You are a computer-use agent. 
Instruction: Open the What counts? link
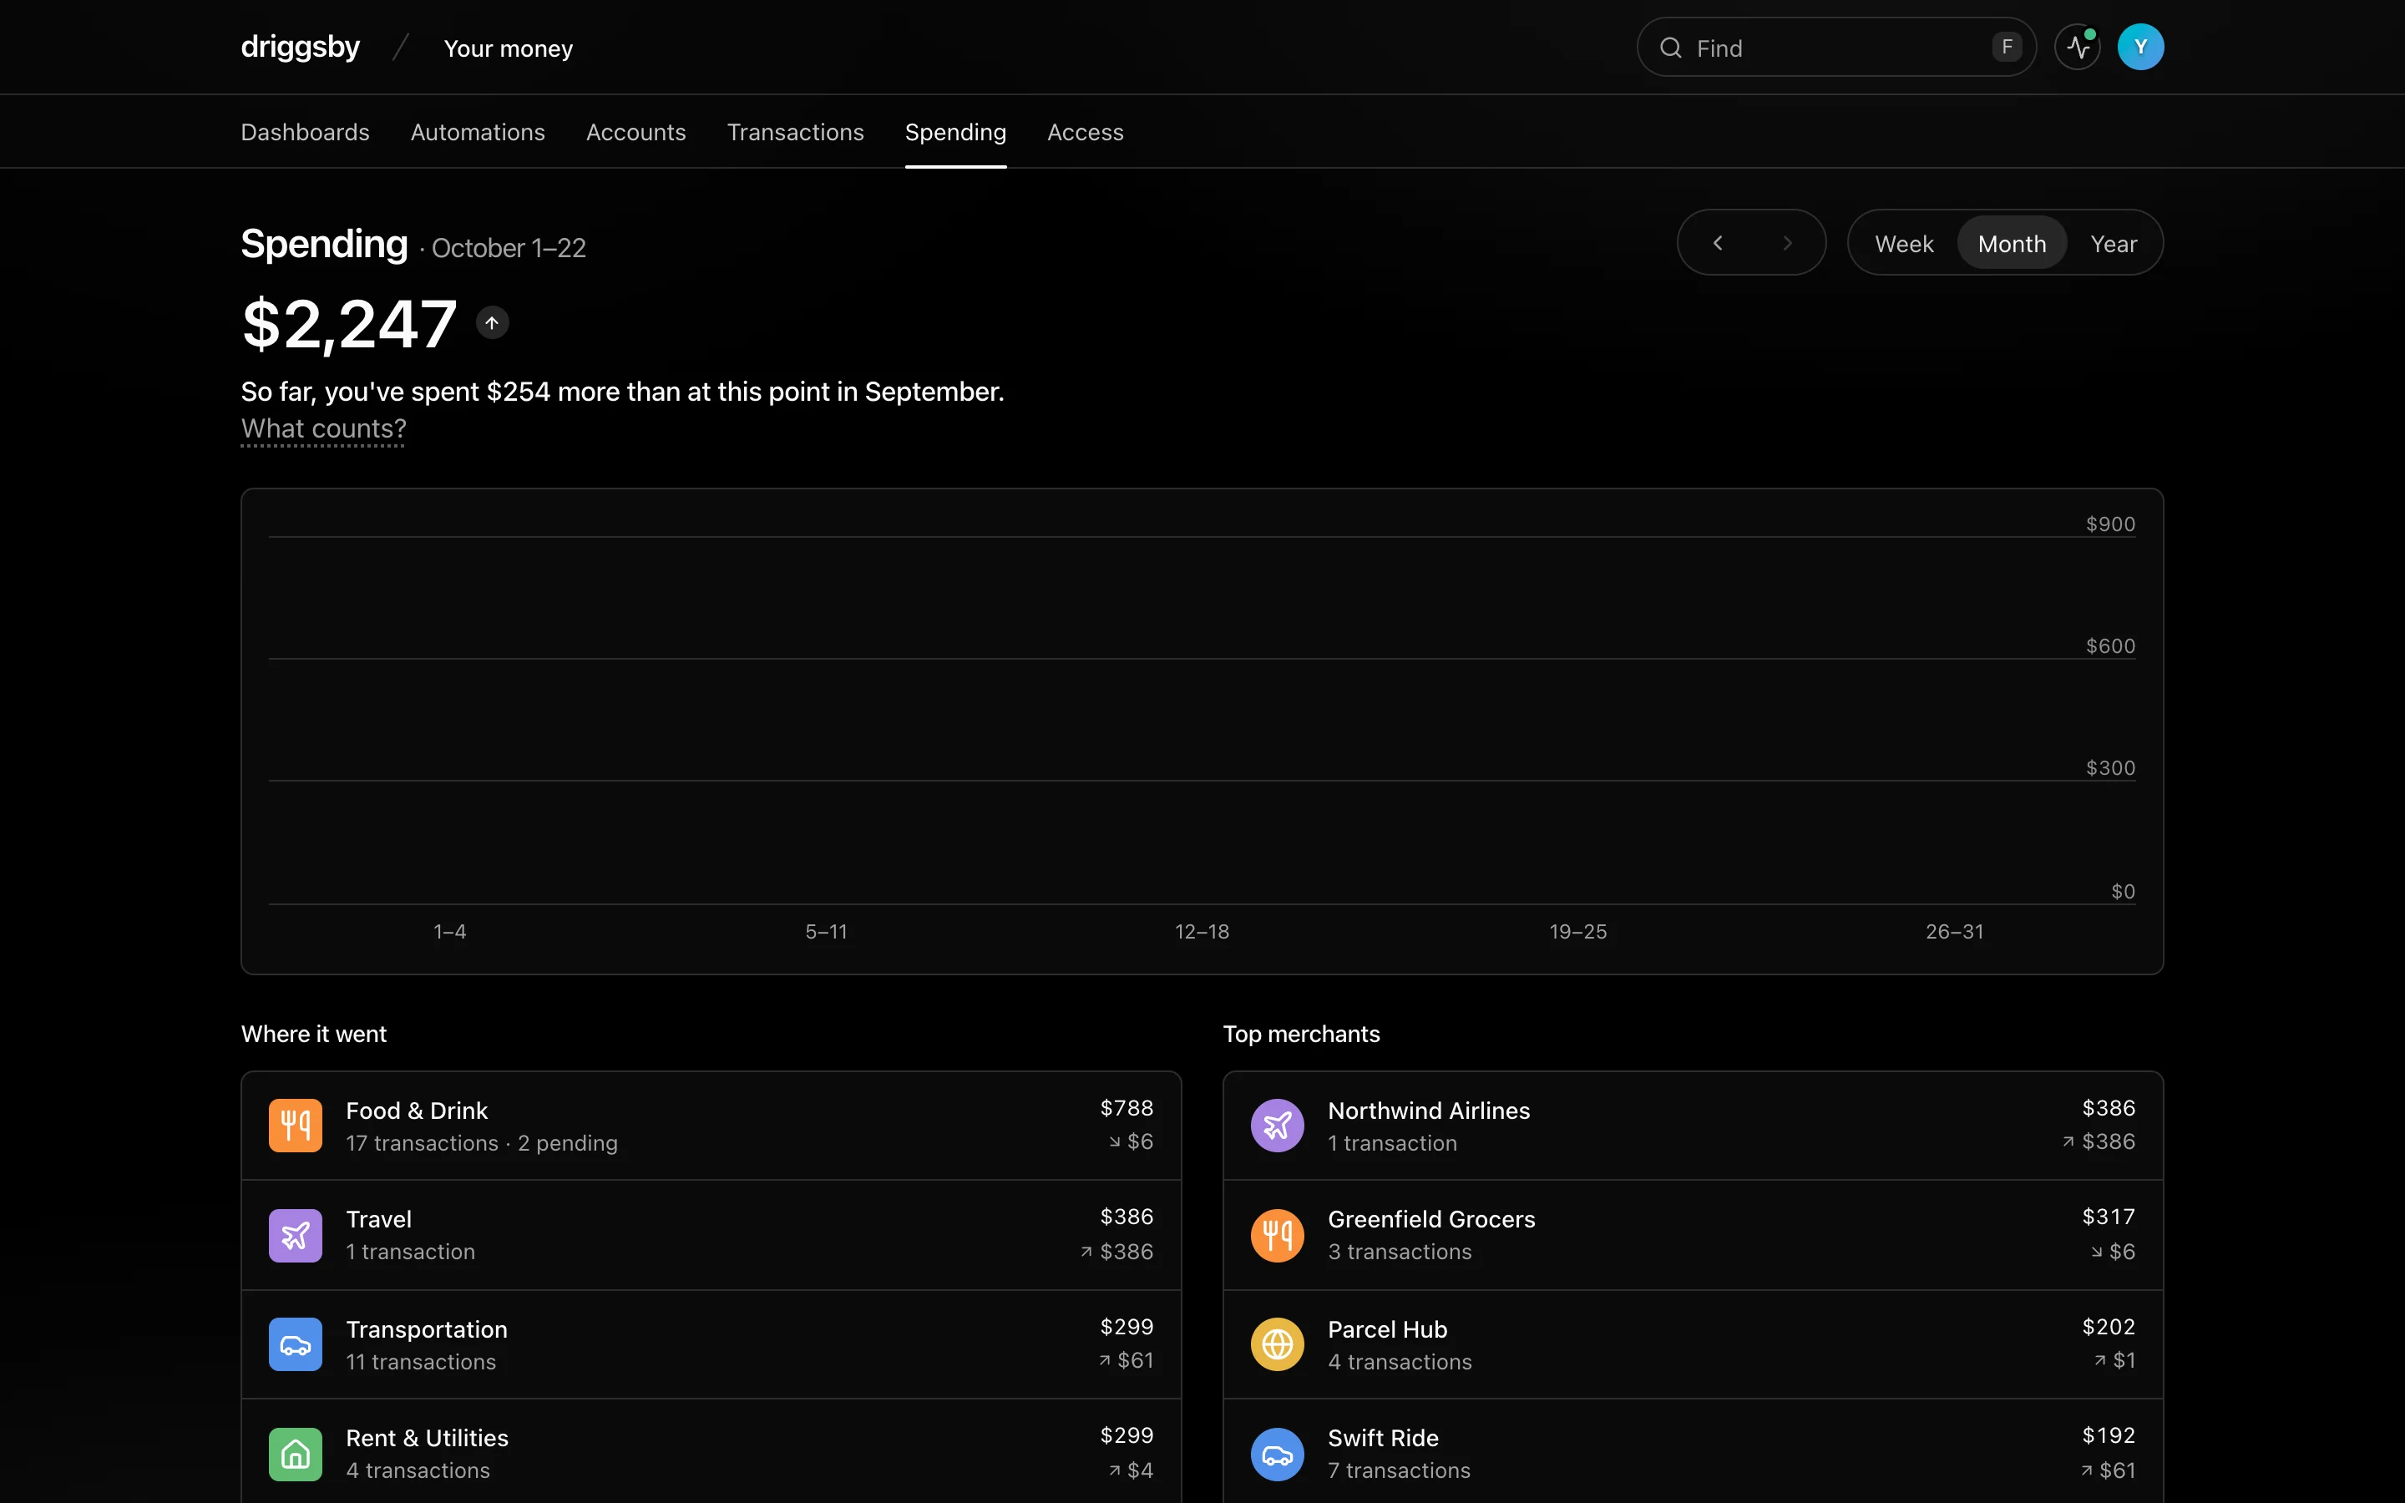(323, 428)
